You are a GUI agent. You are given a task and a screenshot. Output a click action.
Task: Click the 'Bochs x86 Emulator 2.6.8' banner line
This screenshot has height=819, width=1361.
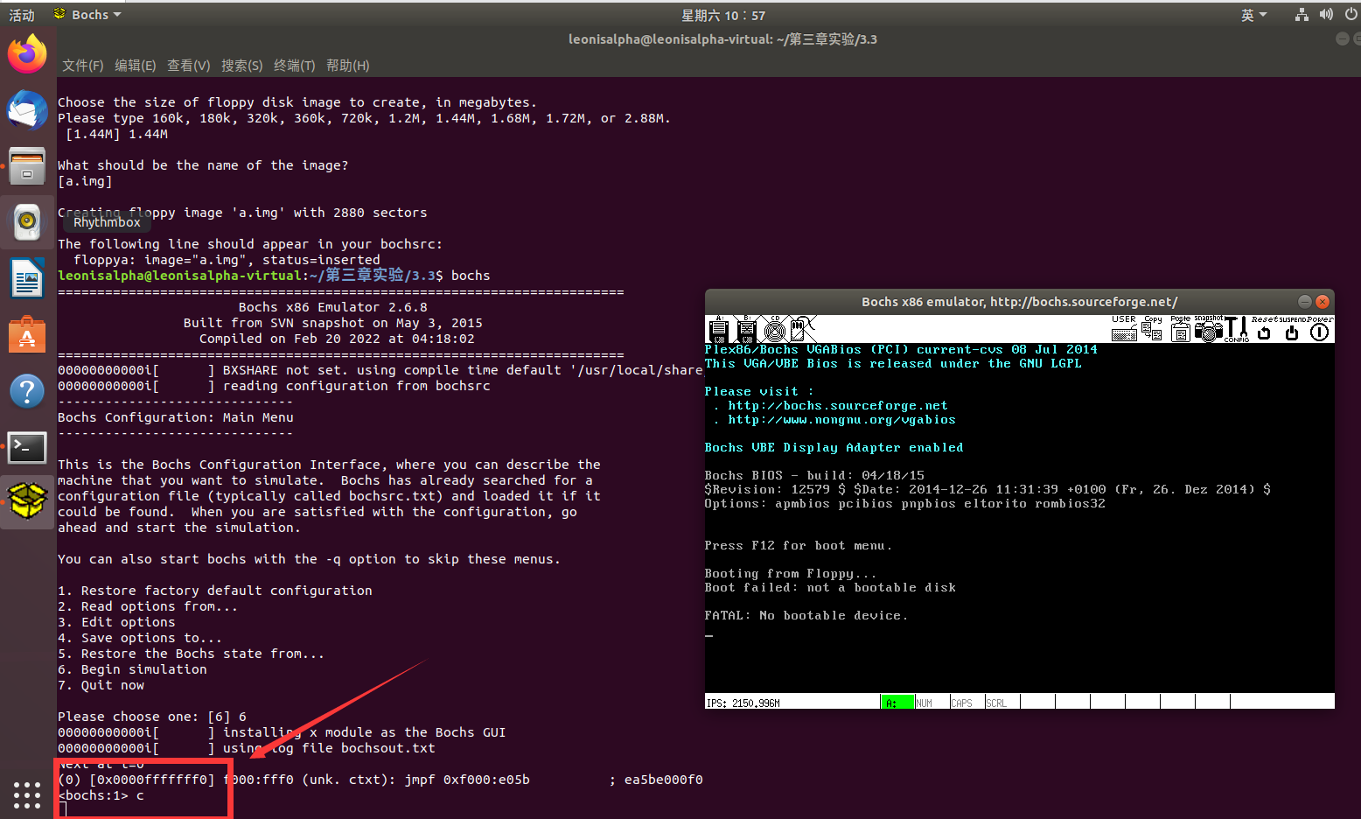pos(333,307)
